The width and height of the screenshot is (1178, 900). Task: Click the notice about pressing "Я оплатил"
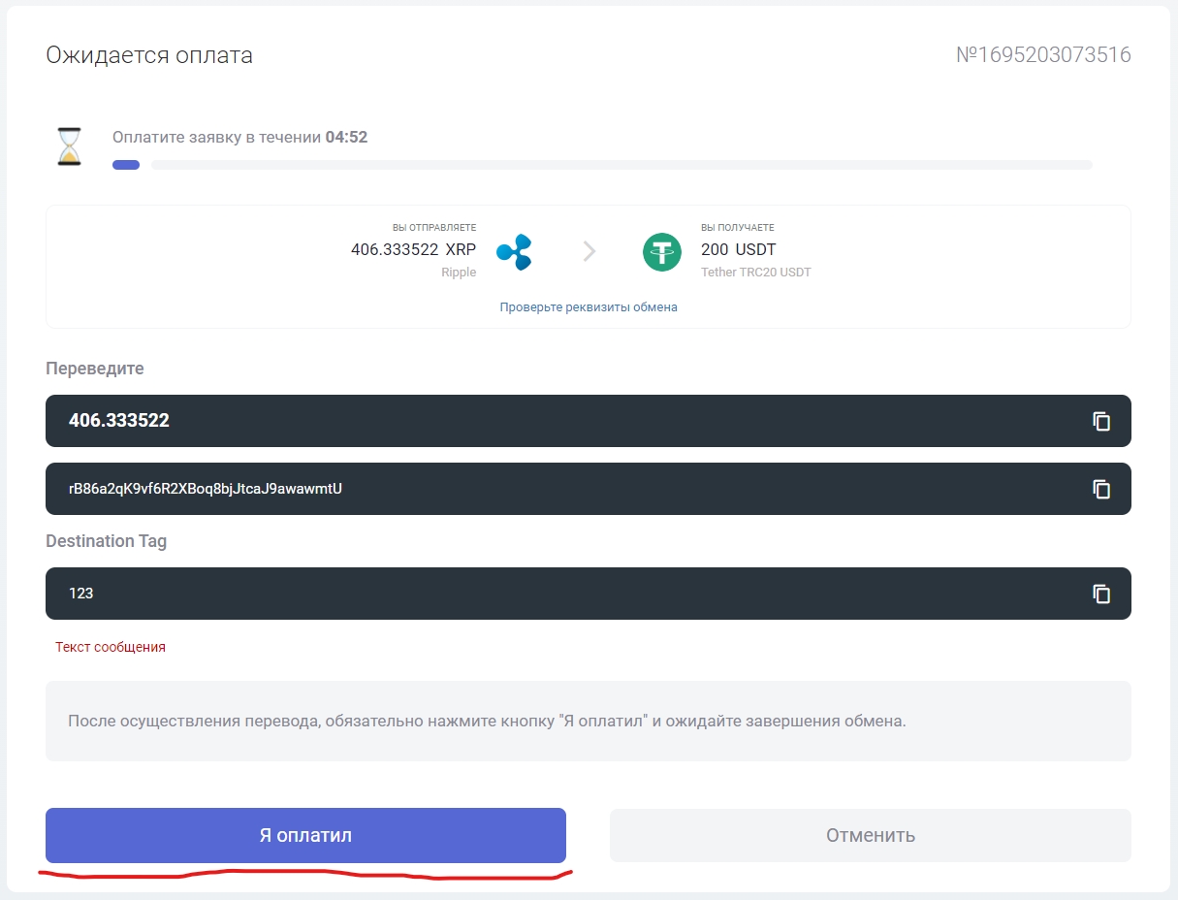point(487,722)
